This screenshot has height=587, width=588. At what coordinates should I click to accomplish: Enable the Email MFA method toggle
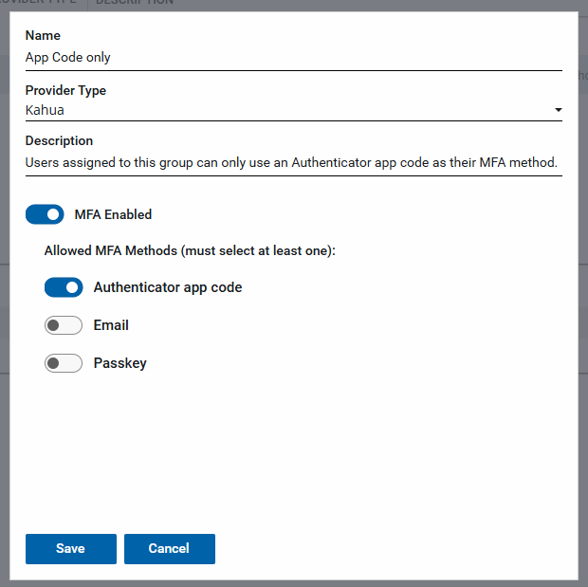point(64,325)
